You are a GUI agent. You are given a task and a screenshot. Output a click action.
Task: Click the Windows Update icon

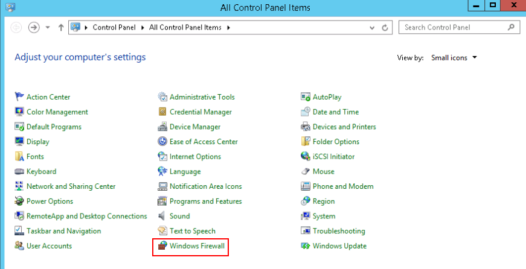306,246
